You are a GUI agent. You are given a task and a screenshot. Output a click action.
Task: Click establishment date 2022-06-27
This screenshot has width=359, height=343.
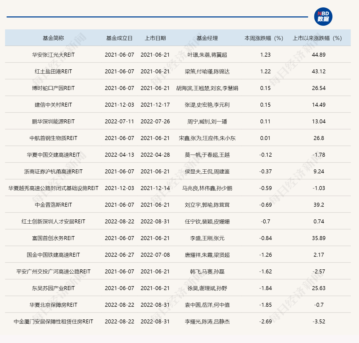pos(119,255)
